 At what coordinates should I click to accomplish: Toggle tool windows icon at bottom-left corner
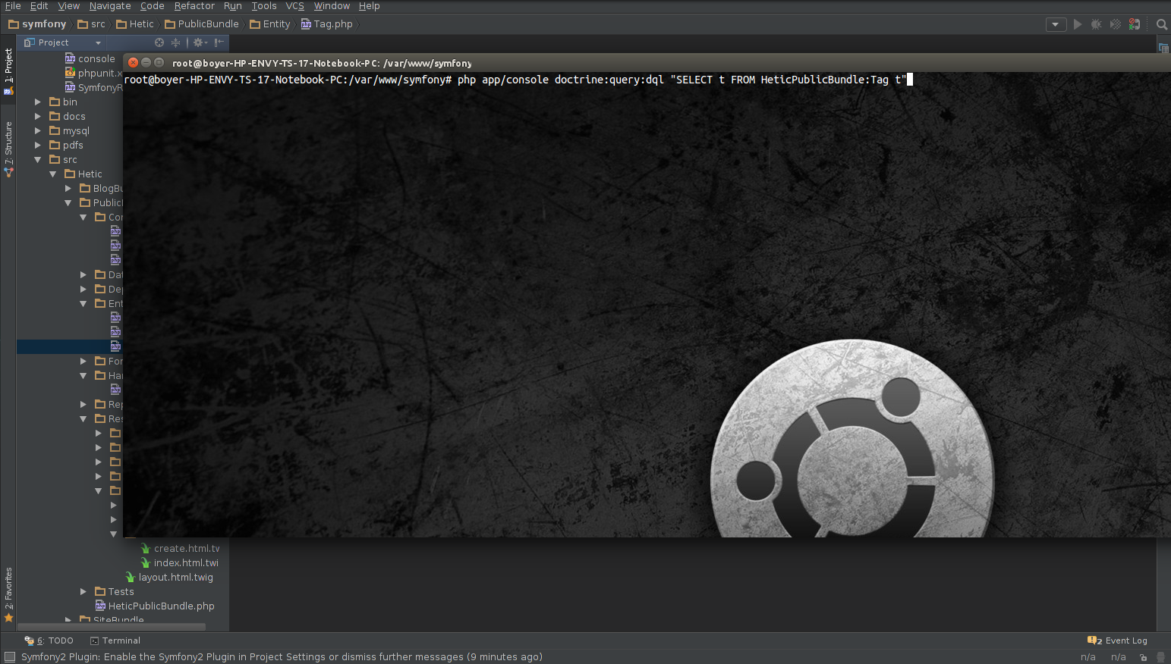[x=9, y=656]
